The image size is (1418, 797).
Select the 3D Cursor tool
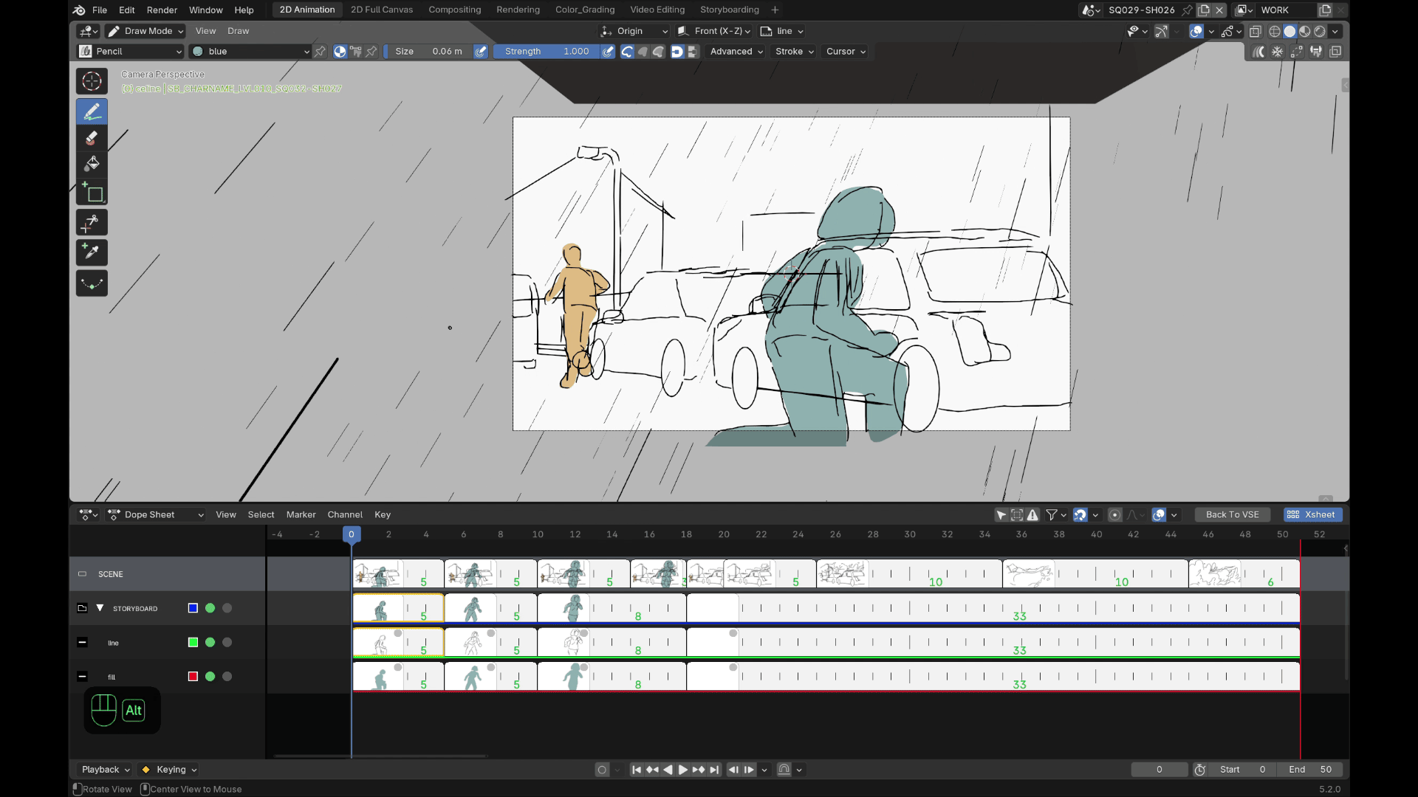[92, 81]
